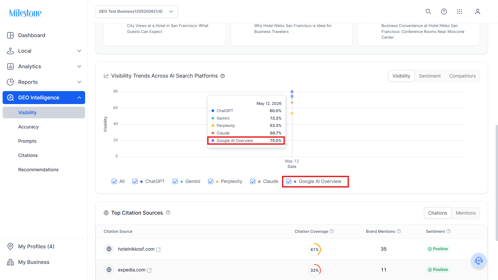Expand the Analytics menu chevron
The image size is (498, 280).
(x=79, y=66)
